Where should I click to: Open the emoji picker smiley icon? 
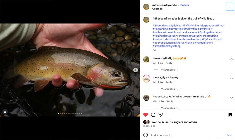pyautogui.click(x=146, y=135)
